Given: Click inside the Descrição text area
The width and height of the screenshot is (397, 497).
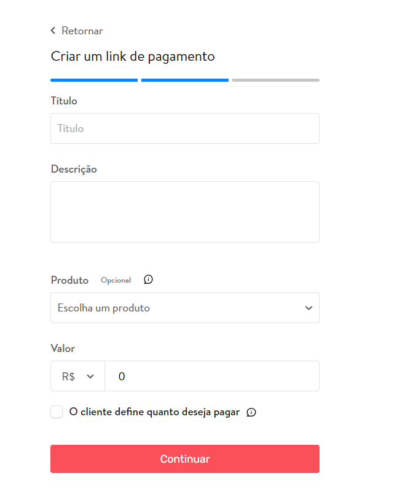Looking at the screenshot, I should 185,212.
